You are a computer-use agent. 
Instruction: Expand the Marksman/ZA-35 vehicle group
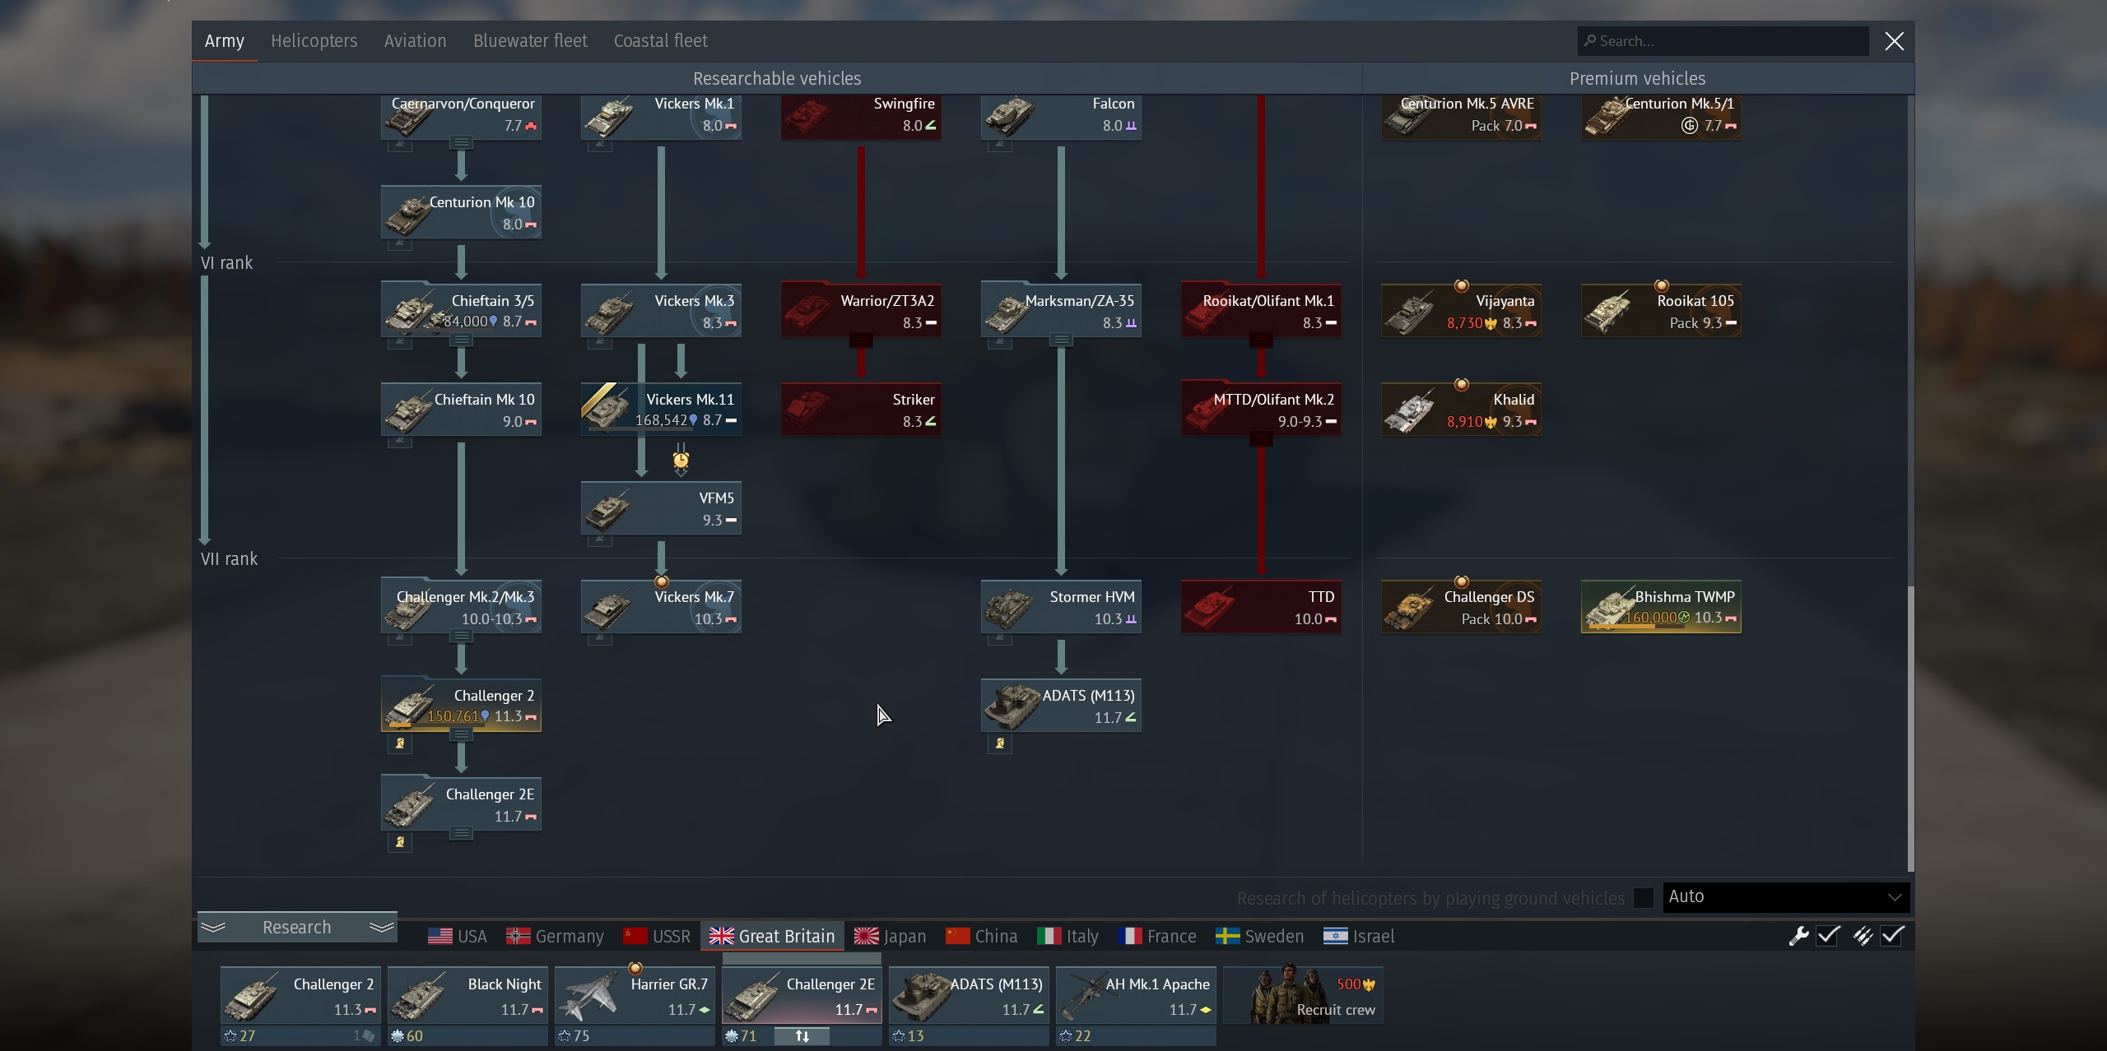[1062, 340]
